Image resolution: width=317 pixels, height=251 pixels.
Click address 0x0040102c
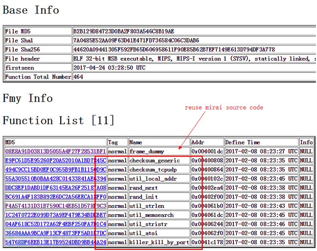tap(207, 178)
